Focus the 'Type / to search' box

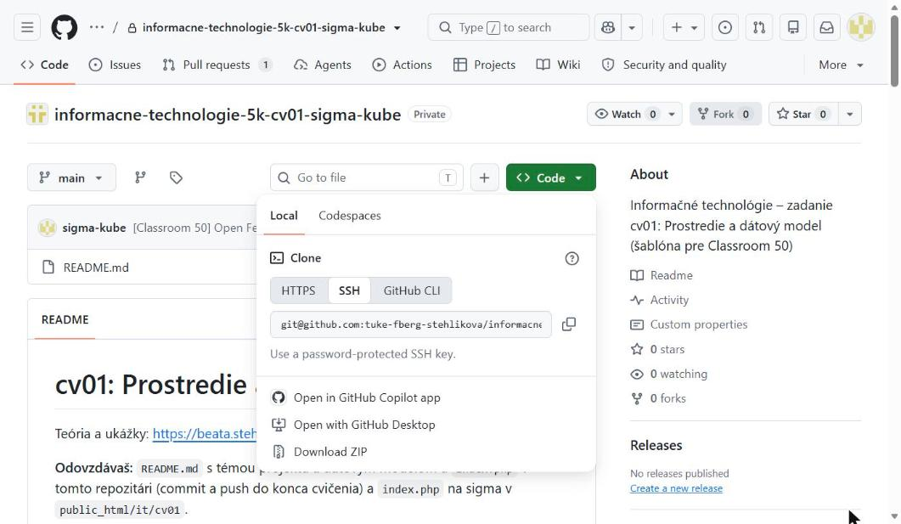[x=508, y=27]
